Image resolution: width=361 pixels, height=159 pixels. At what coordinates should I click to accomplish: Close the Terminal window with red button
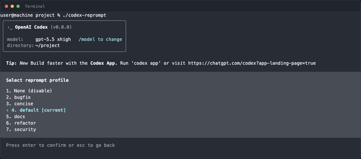point(6,6)
